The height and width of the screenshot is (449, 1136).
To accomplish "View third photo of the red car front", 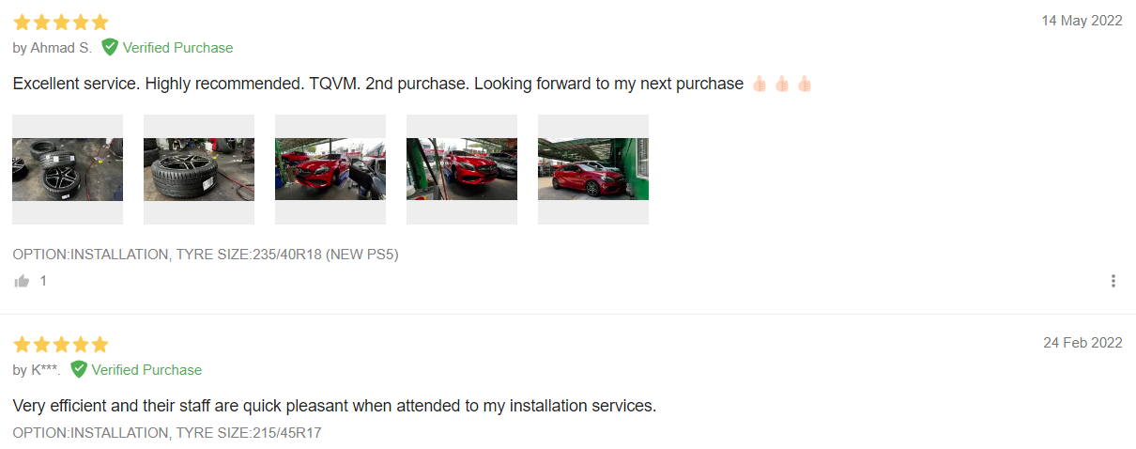I will 330,169.
